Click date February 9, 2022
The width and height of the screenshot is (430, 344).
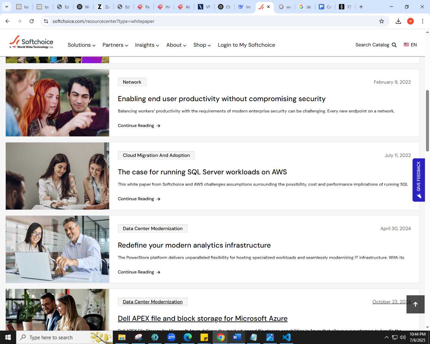click(x=392, y=82)
